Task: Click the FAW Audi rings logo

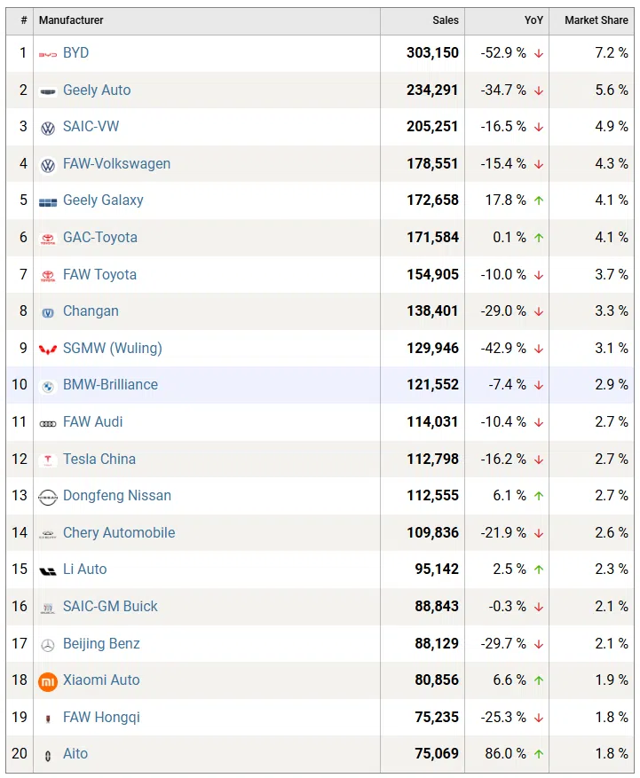Action: 48,423
